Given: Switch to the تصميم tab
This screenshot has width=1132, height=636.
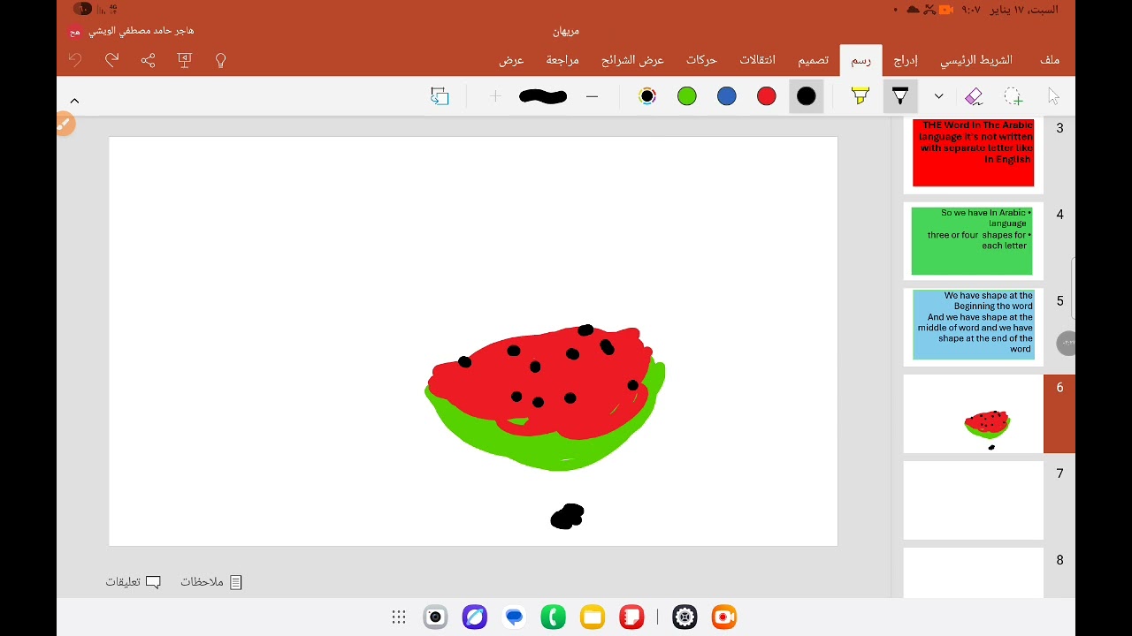Looking at the screenshot, I should point(814,60).
